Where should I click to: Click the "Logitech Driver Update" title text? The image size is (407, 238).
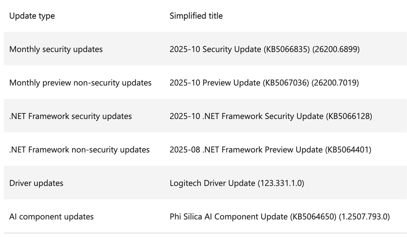tap(212, 183)
